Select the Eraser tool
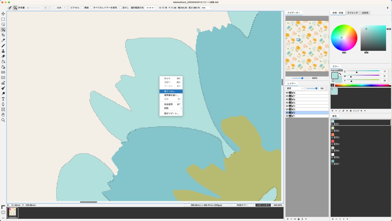The width and height of the screenshot is (392, 221). tap(3, 56)
